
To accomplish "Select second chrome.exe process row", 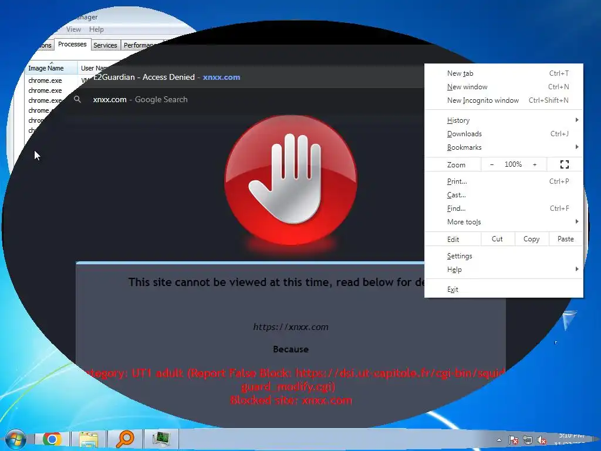I will tap(45, 90).
